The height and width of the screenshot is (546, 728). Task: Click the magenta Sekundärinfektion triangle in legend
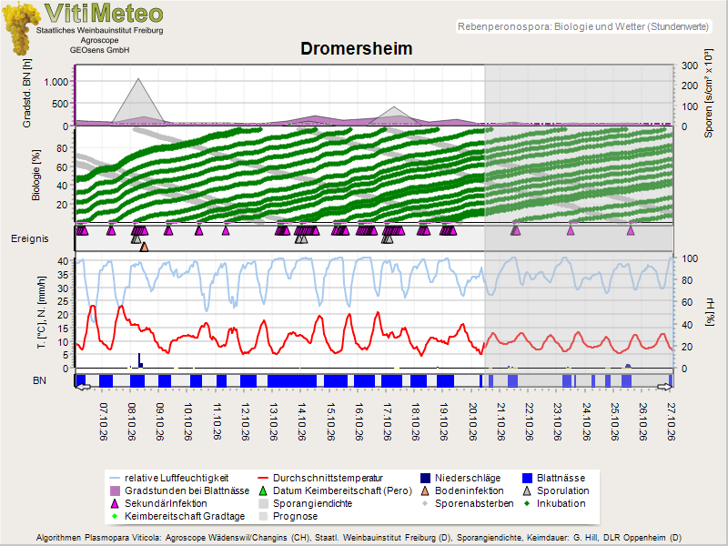tap(115, 503)
